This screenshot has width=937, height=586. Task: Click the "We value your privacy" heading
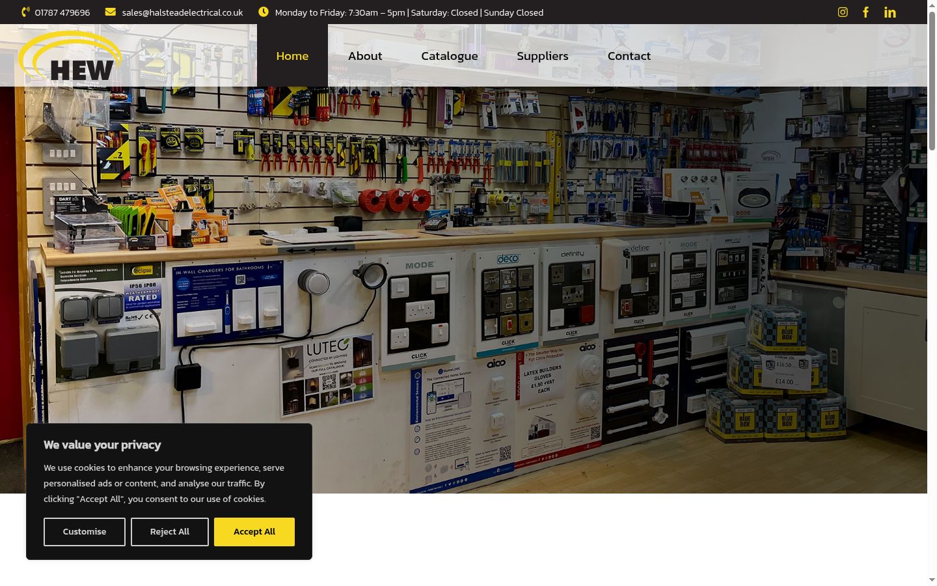[x=102, y=445]
